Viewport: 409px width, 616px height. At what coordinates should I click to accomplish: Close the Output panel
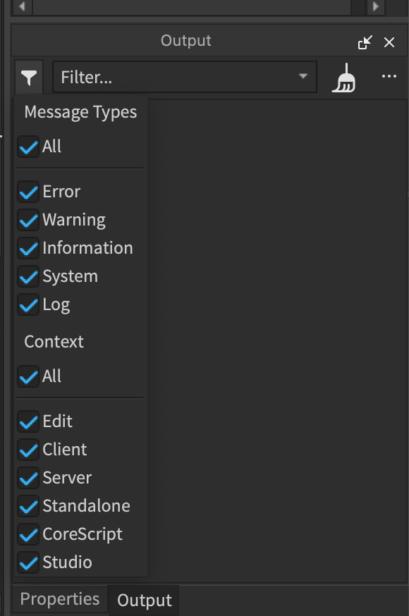389,42
